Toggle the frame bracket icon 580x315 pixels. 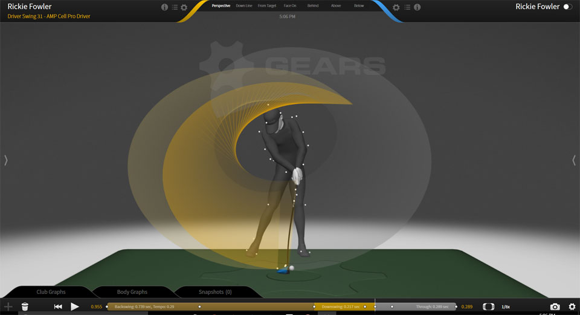pos(488,307)
